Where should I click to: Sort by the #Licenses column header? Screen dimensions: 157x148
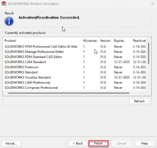pyautogui.click(x=90, y=41)
